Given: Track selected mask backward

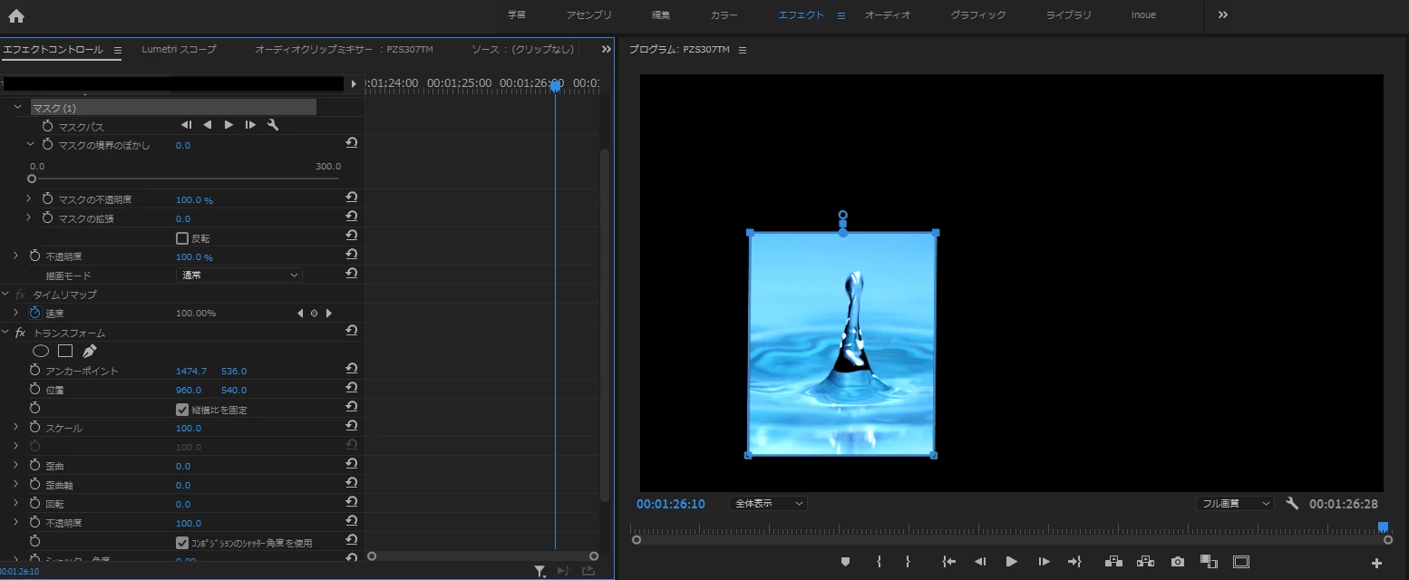Looking at the screenshot, I should [x=208, y=125].
